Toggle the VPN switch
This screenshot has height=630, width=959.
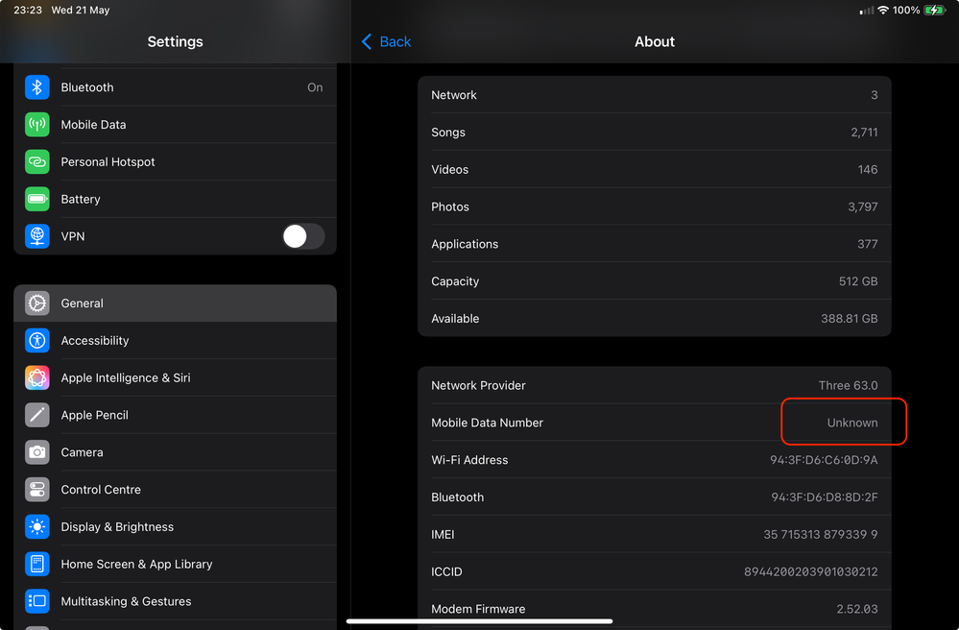(x=303, y=236)
